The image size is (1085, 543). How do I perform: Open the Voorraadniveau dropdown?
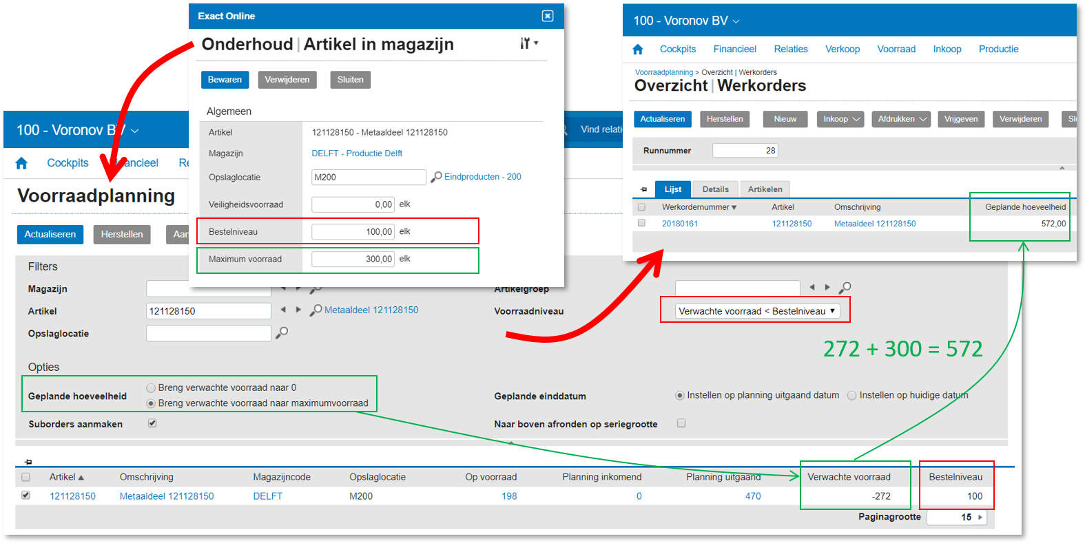click(756, 311)
